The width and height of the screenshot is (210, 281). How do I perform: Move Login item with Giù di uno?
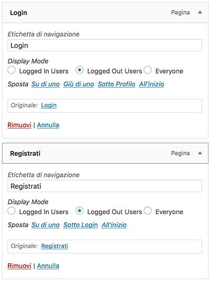79,84
